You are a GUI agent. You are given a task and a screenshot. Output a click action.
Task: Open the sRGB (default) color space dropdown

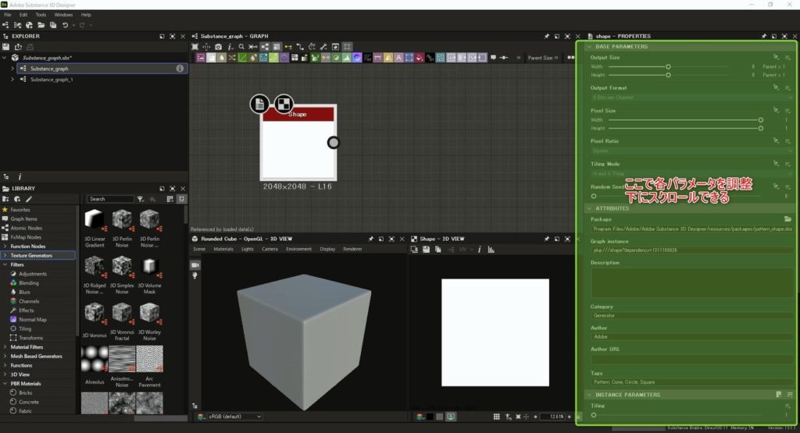234,417
